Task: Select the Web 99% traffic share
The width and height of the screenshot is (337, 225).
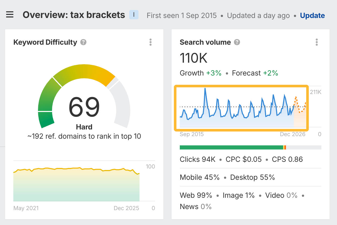Action: (196, 195)
